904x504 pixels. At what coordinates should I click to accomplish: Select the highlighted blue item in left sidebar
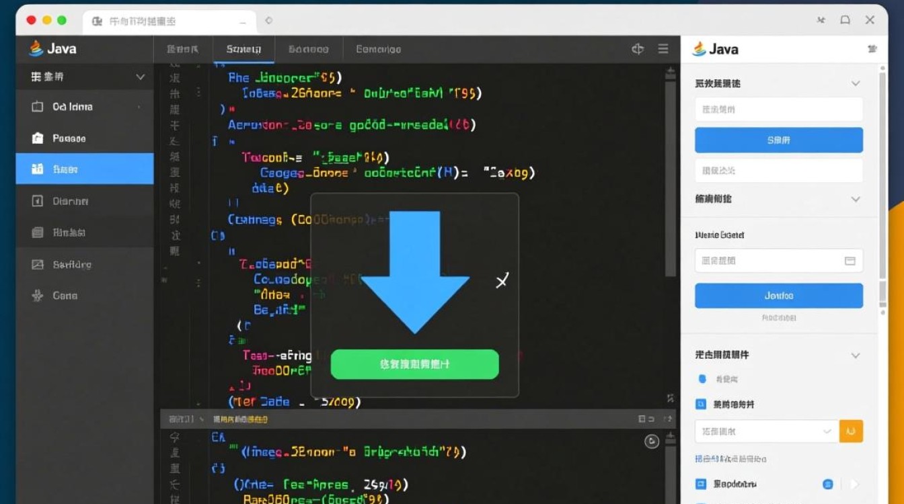point(85,169)
